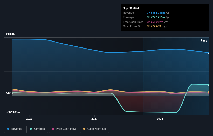Click the orange Cash From Op endpoint marker
This screenshot has height=136, width=213.
pos(209,92)
